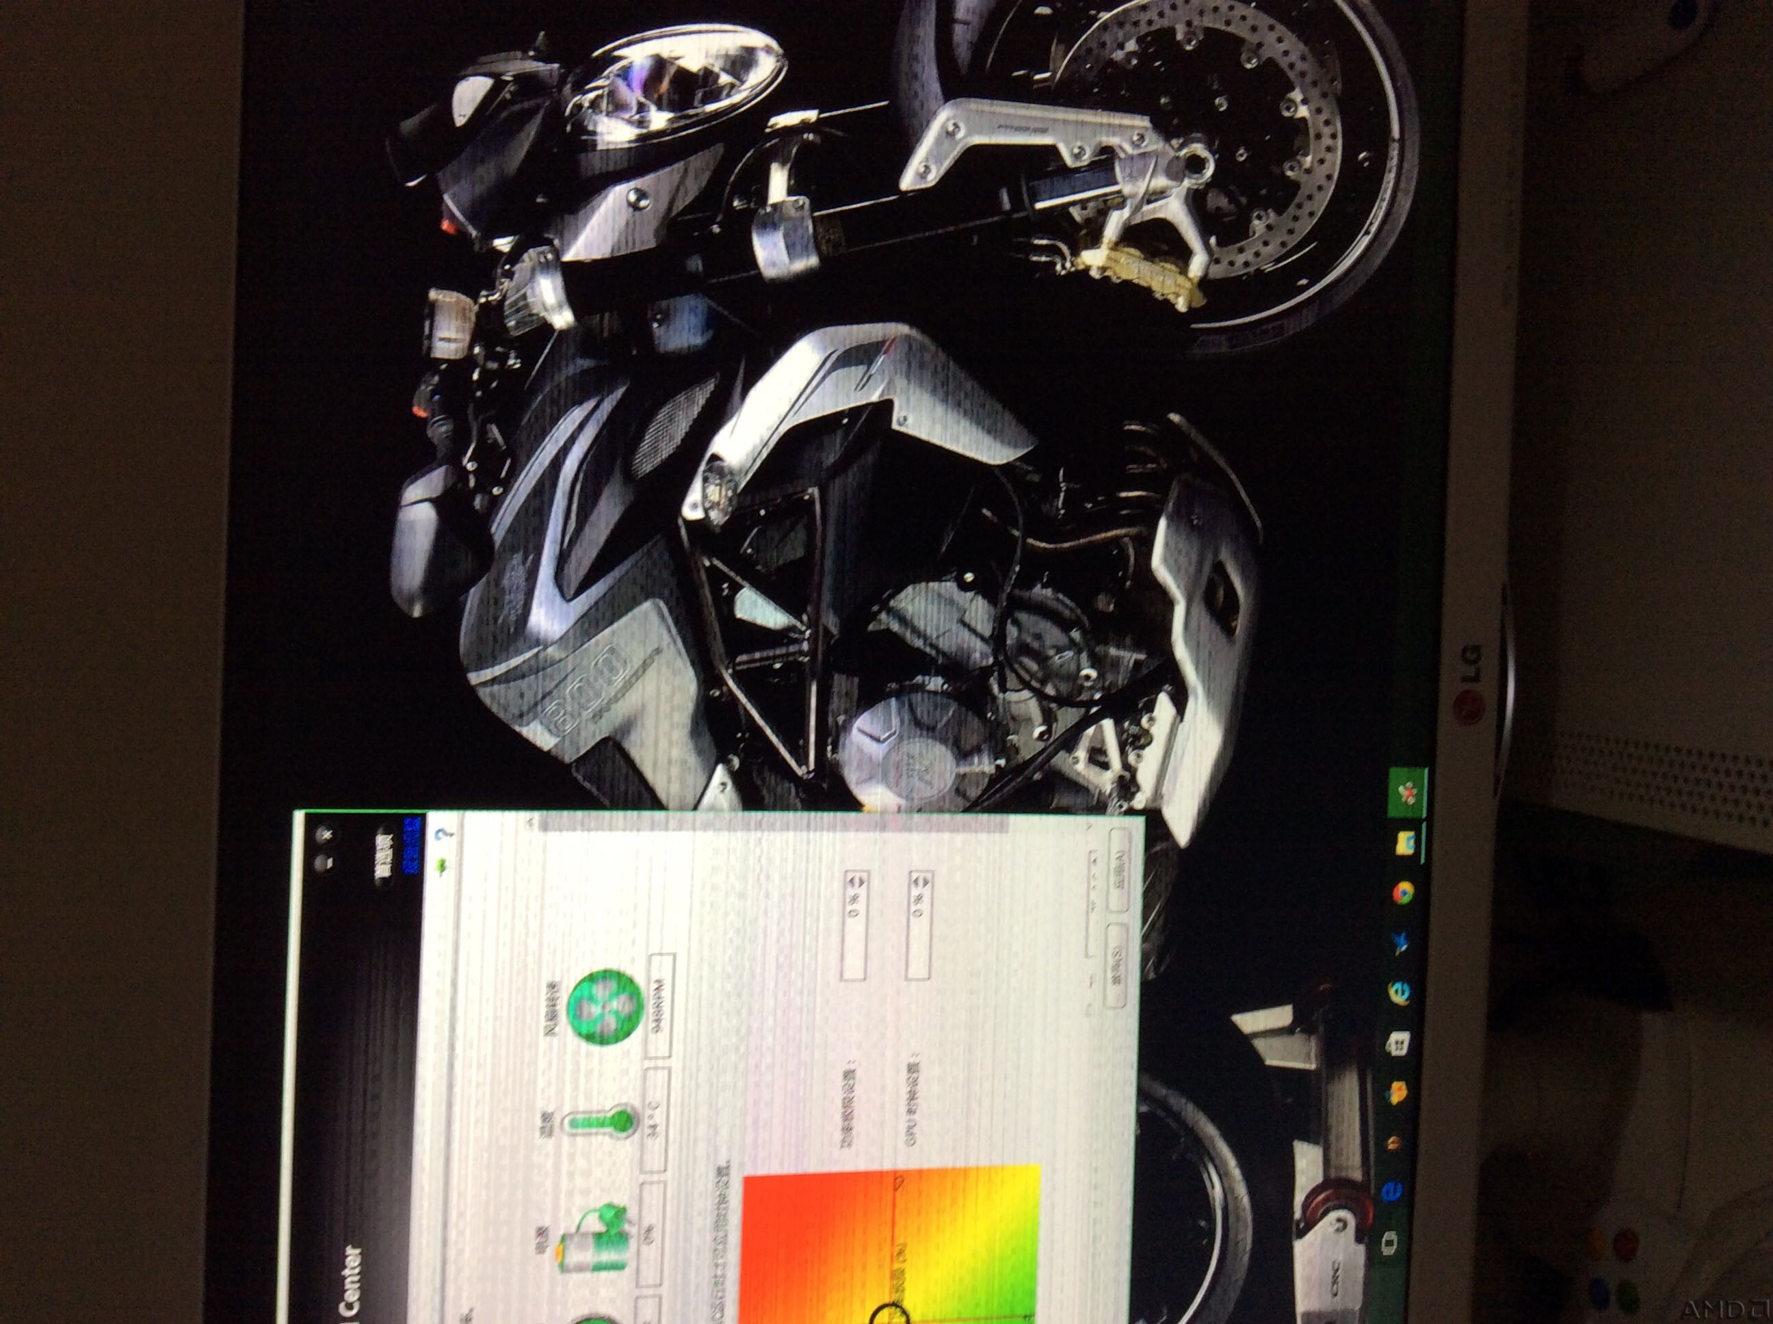Open the blue bird taskbar icon
Viewport: 1773px width, 1324px height.
(1402, 944)
